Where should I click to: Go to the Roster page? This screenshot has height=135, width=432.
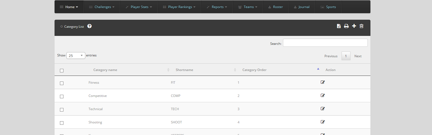(x=275, y=7)
